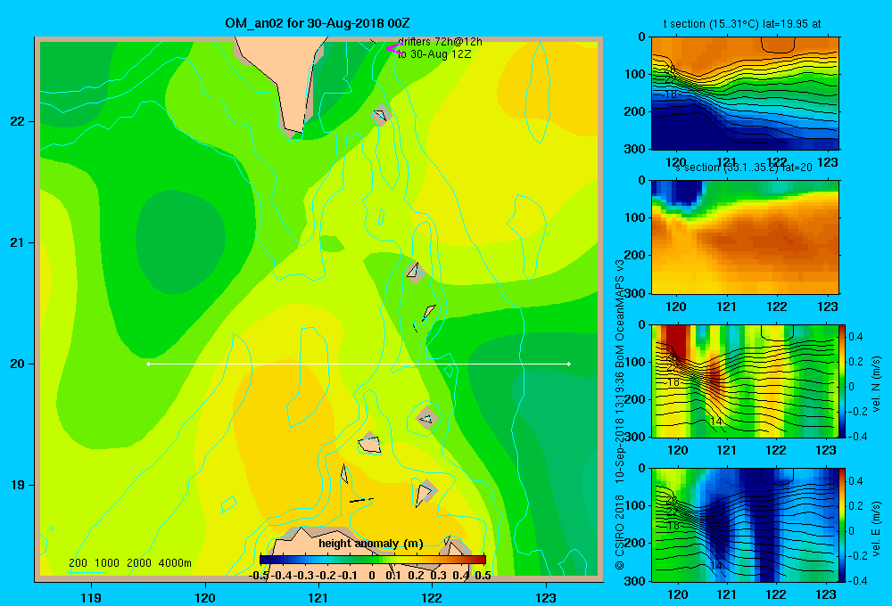Screen dimensions: 892x606
Task: Click the '1000' depth contour legend value
Action: (107, 563)
